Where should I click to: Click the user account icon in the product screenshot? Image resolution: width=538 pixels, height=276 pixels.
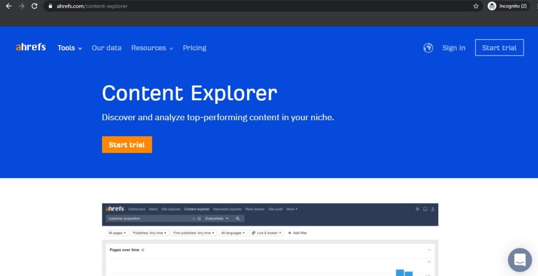[x=433, y=209]
